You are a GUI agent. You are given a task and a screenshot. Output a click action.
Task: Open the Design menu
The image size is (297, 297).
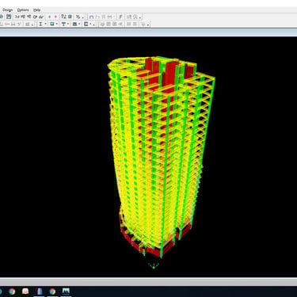[x=8, y=10]
